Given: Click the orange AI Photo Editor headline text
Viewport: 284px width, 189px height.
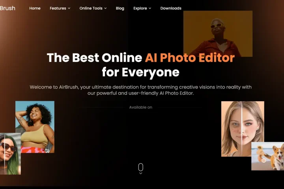Looking at the screenshot, I should point(189,58).
